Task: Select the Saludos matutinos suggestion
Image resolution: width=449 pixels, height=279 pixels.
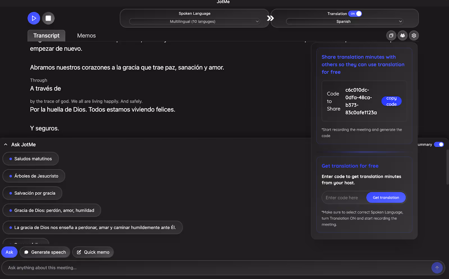Action: click(x=31, y=159)
